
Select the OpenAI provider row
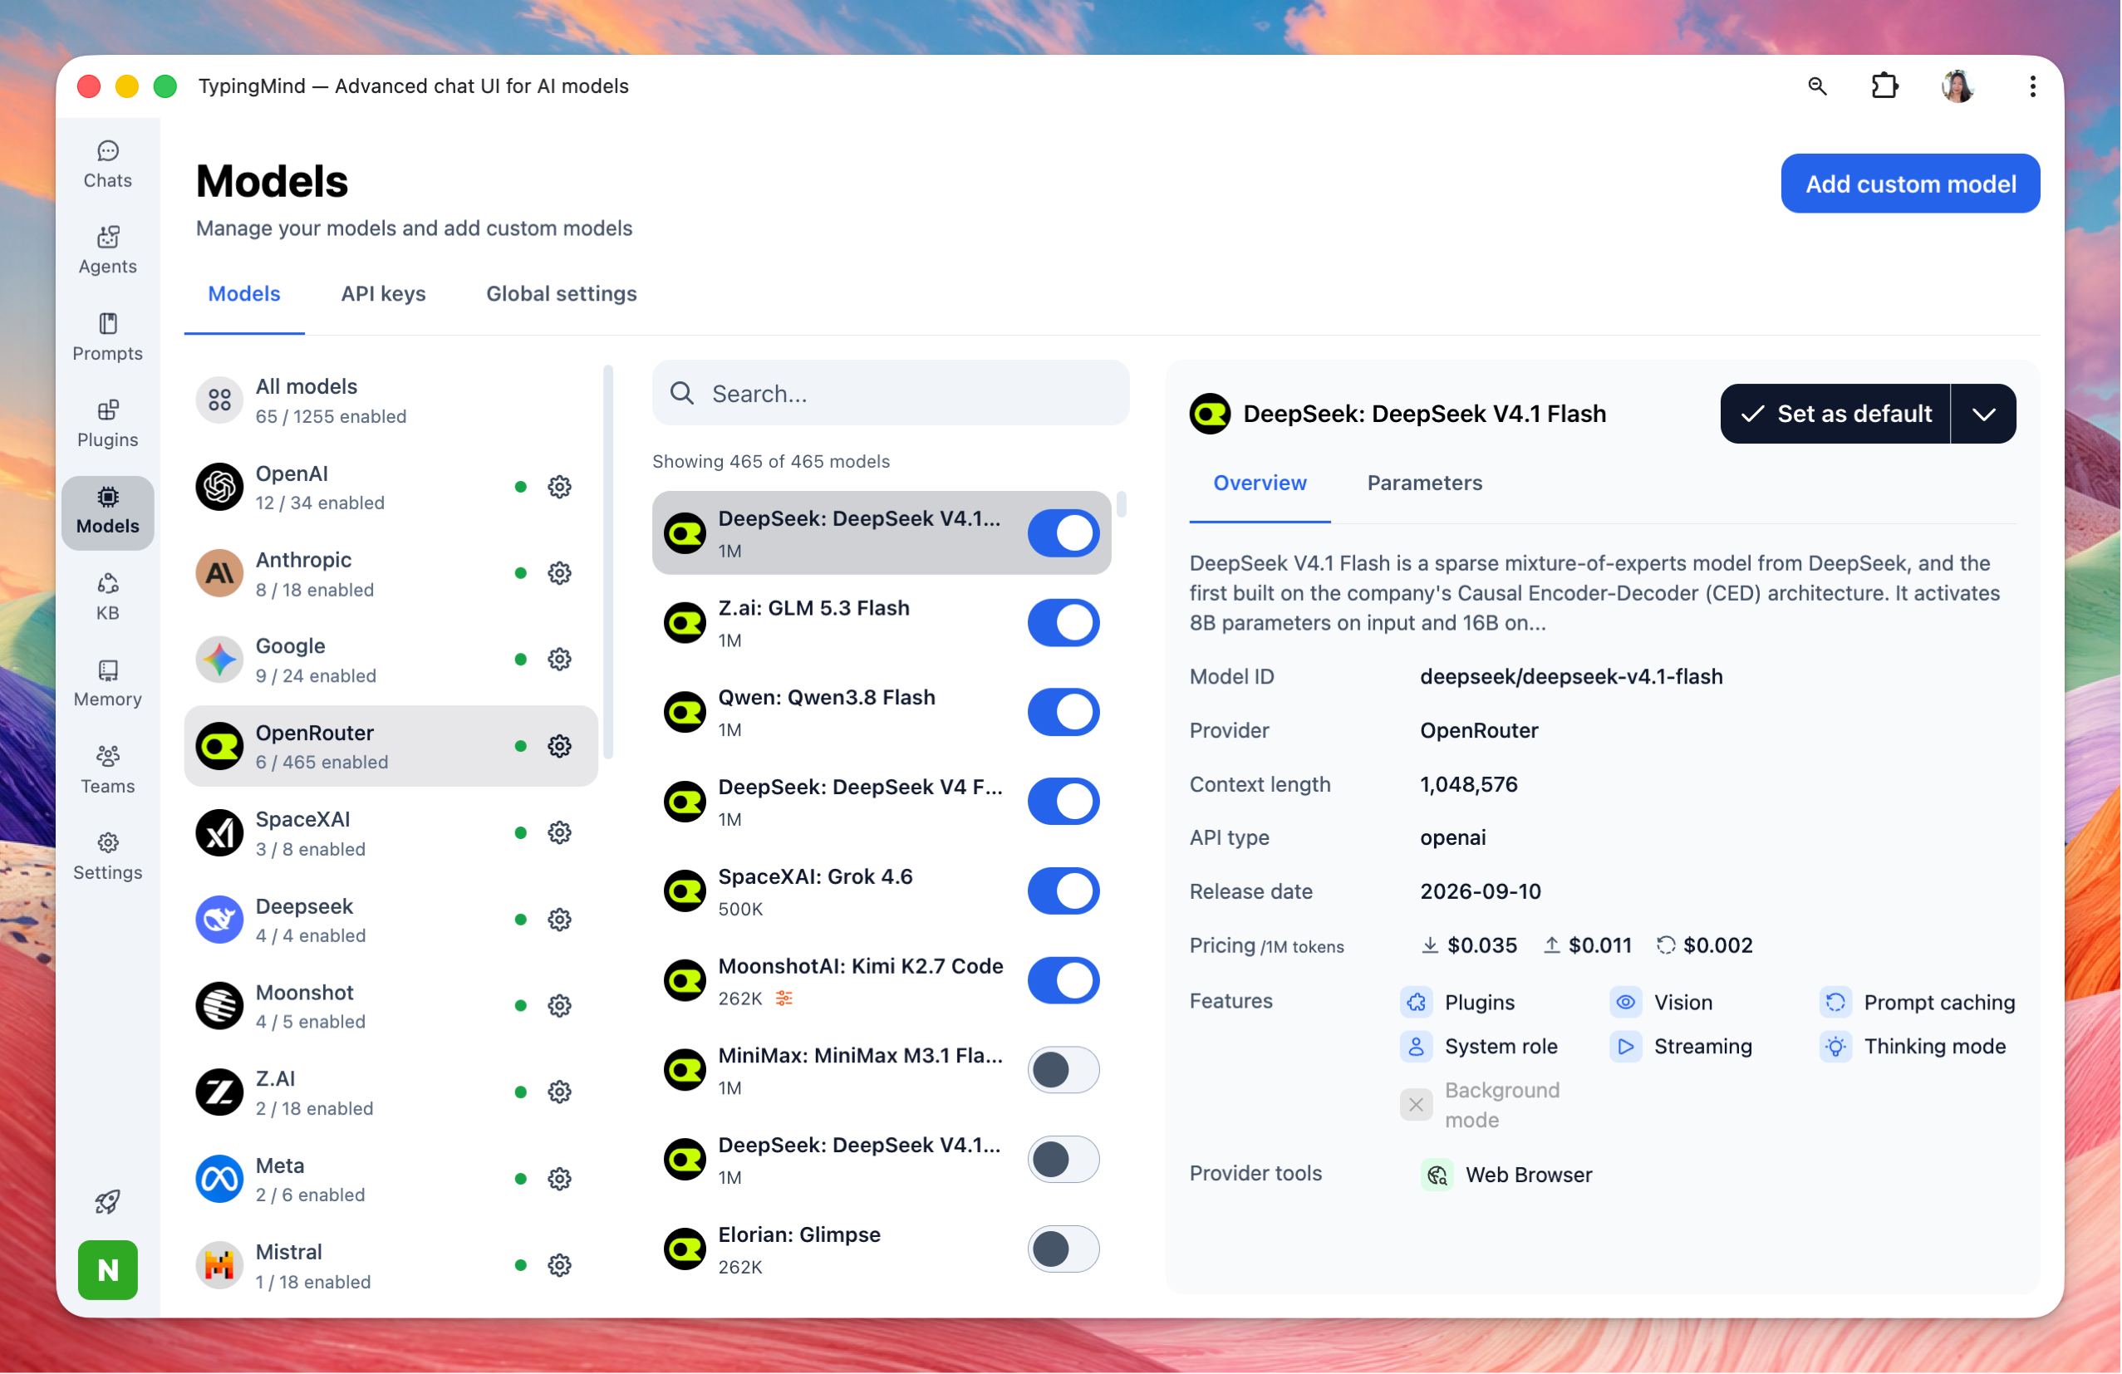click(x=391, y=487)
